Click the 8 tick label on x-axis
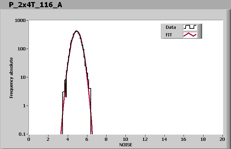The height and width of the screenshot is (149, 231). [106, 139]
